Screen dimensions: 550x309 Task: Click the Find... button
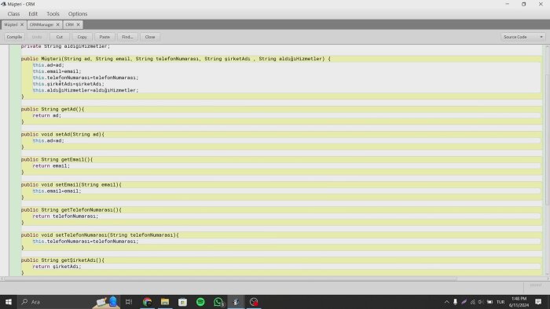(127, 37)
